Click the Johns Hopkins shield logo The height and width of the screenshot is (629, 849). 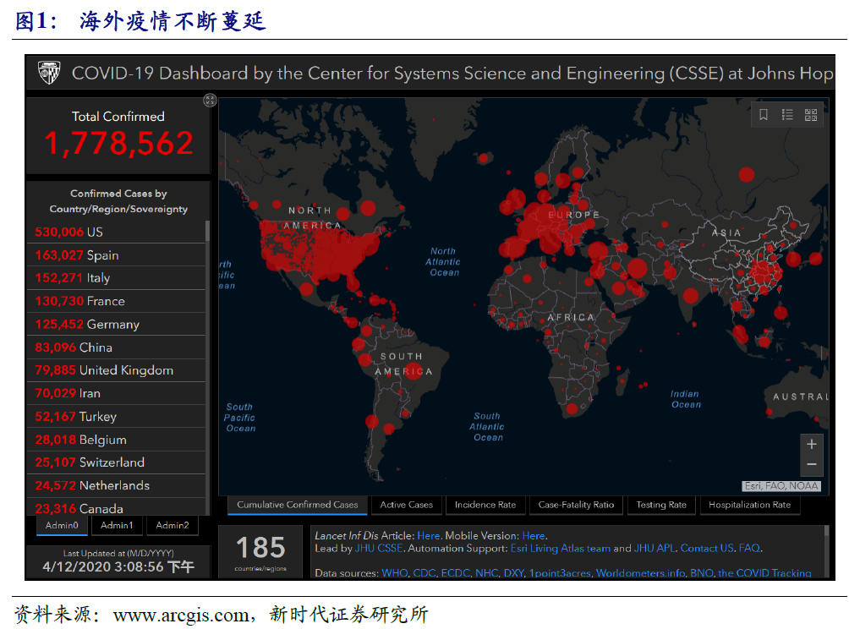49,74
